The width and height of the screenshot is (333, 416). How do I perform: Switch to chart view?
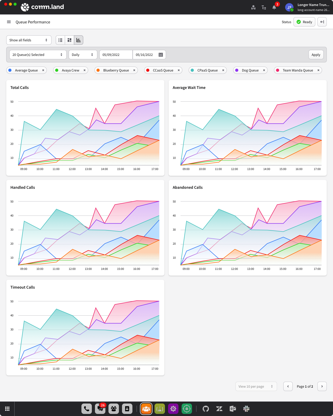79,40
